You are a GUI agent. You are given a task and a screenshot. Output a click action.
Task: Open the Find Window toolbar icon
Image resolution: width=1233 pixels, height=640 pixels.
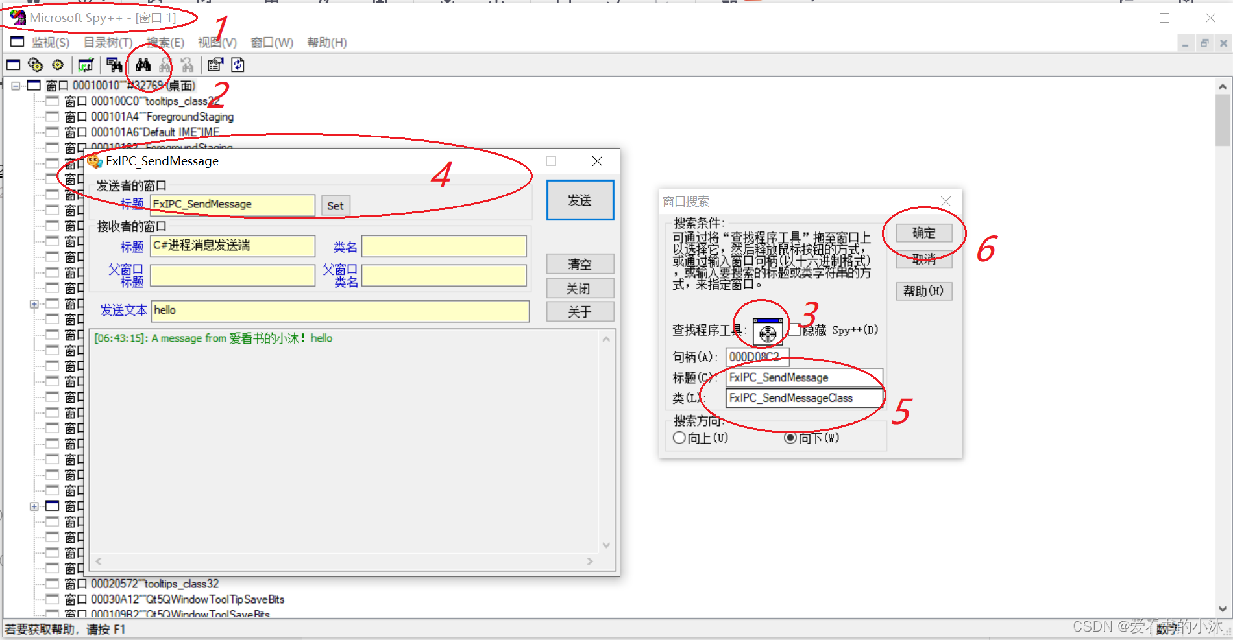click(114, 65)
